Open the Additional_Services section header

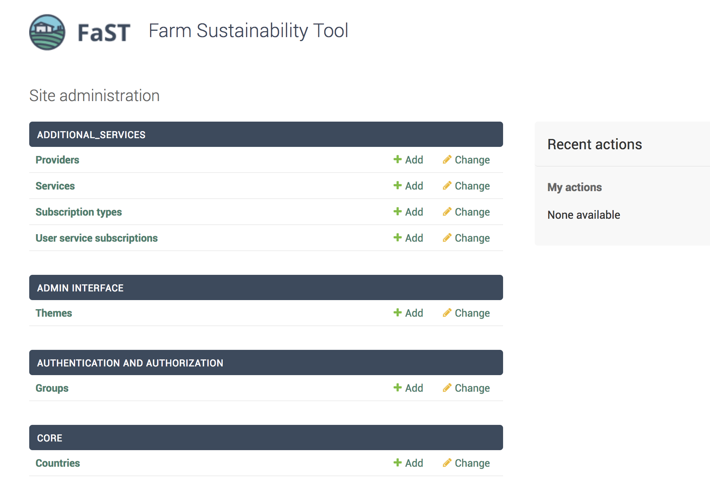(91, 135)
